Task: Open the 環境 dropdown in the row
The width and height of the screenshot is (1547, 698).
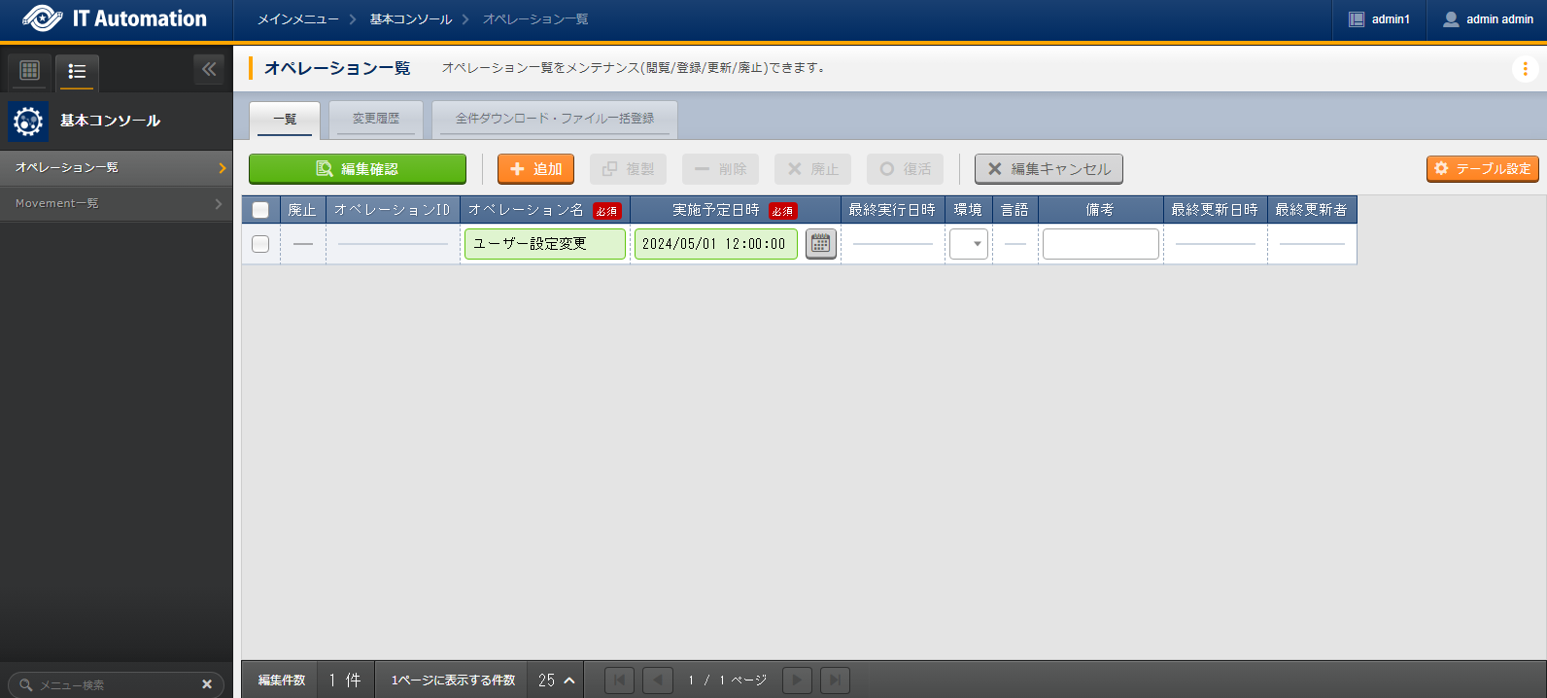Action: coord(969,244)
